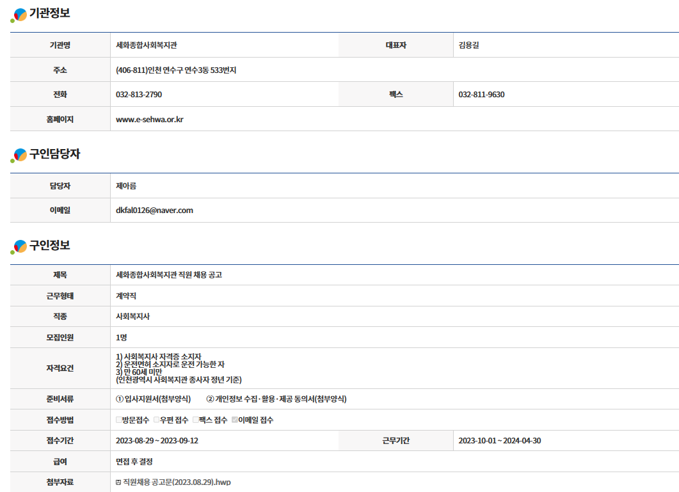Select the 기관정보 heading text
Image resolution: width=679 pixels, height=492 pixels.
click(50, 13)
